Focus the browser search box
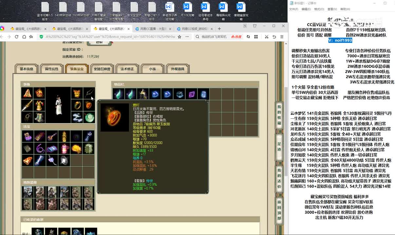 click(214, 37)
